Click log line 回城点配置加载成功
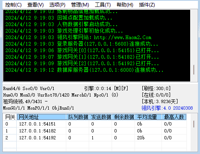Image resolution: width=200 pixels, height=154 pixels. 58,18
